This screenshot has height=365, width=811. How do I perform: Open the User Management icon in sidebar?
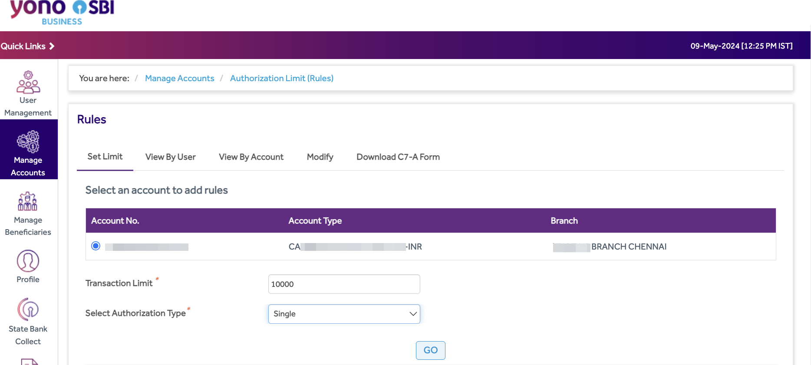(x=28, y=82)
